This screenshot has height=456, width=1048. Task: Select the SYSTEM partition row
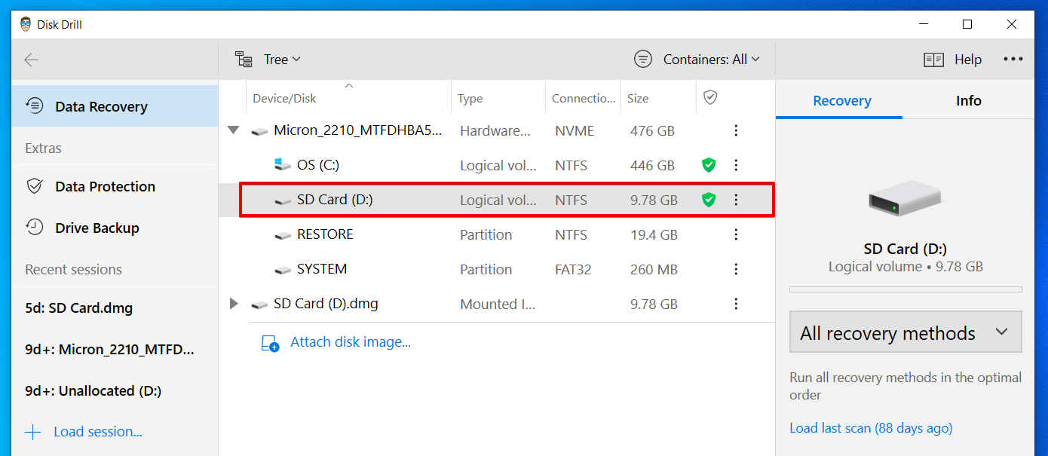[x=497, y=269]
